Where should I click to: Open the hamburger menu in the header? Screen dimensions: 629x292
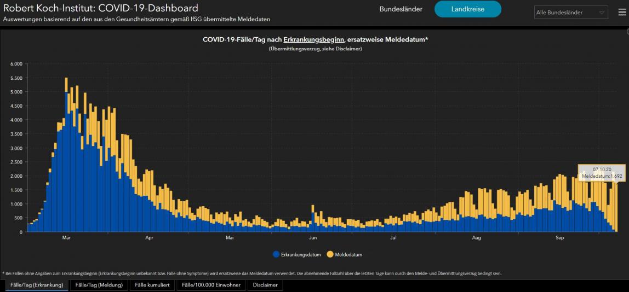(x=622, y=12)
